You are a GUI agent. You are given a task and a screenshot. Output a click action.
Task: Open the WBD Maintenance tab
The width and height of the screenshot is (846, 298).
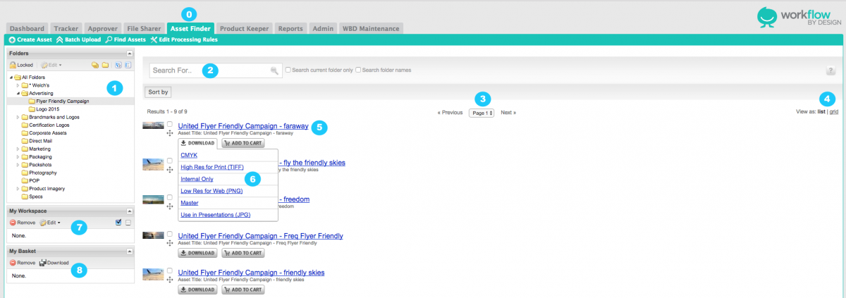click(x=371, y=28)
